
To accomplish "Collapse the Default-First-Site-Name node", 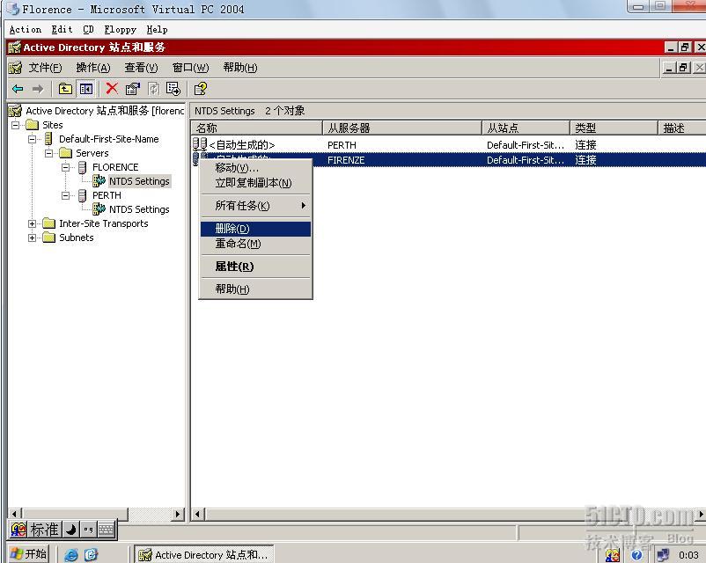I will (32, 139).
